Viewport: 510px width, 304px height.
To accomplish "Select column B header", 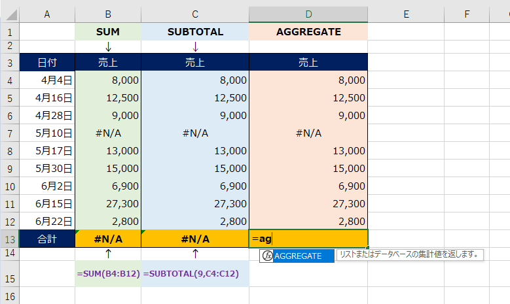I will click(108, 14).
